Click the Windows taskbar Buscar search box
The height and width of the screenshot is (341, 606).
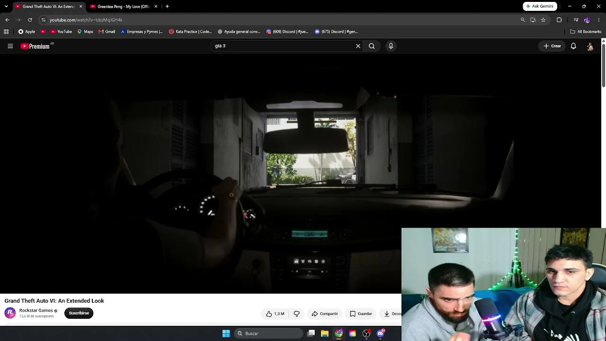click(x=269, y=333)
